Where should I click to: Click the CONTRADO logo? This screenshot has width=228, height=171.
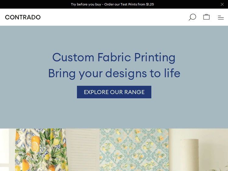(x=23, y=17)
